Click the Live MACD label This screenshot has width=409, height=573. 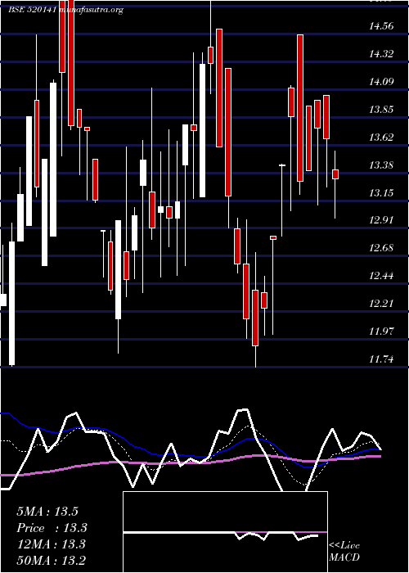tap(344, 551)
